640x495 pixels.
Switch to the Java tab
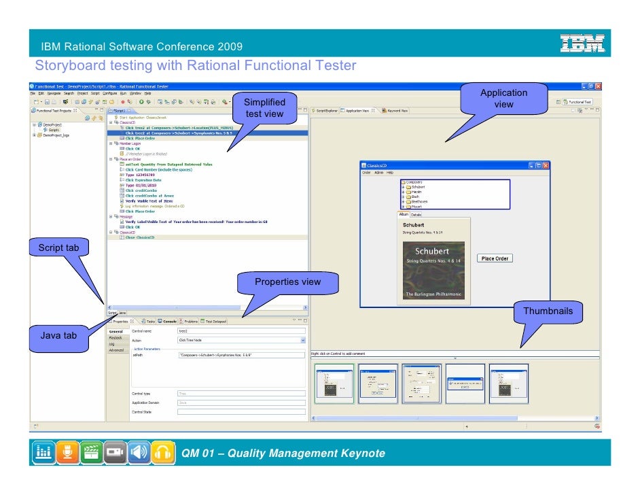[122, 313]
